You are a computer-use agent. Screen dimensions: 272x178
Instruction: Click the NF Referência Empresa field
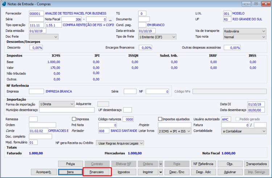pos(36,91)
